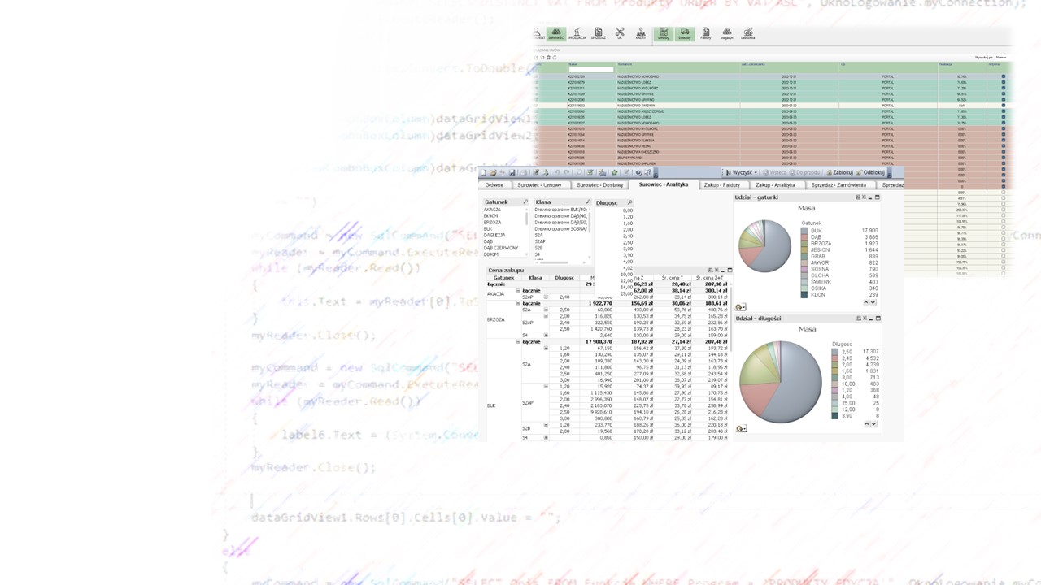Viewport: 1041px width, 585px height.
Task: Click the Zablokuj button
Action: click(839, 172)
